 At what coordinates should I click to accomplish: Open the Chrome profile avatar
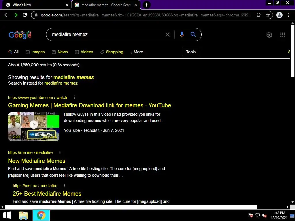pyautogui.click(x=279, y=15)
